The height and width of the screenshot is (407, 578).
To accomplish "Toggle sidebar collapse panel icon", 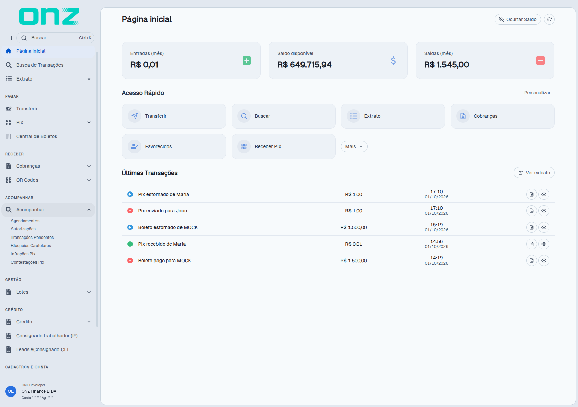I will click(9, 38).
